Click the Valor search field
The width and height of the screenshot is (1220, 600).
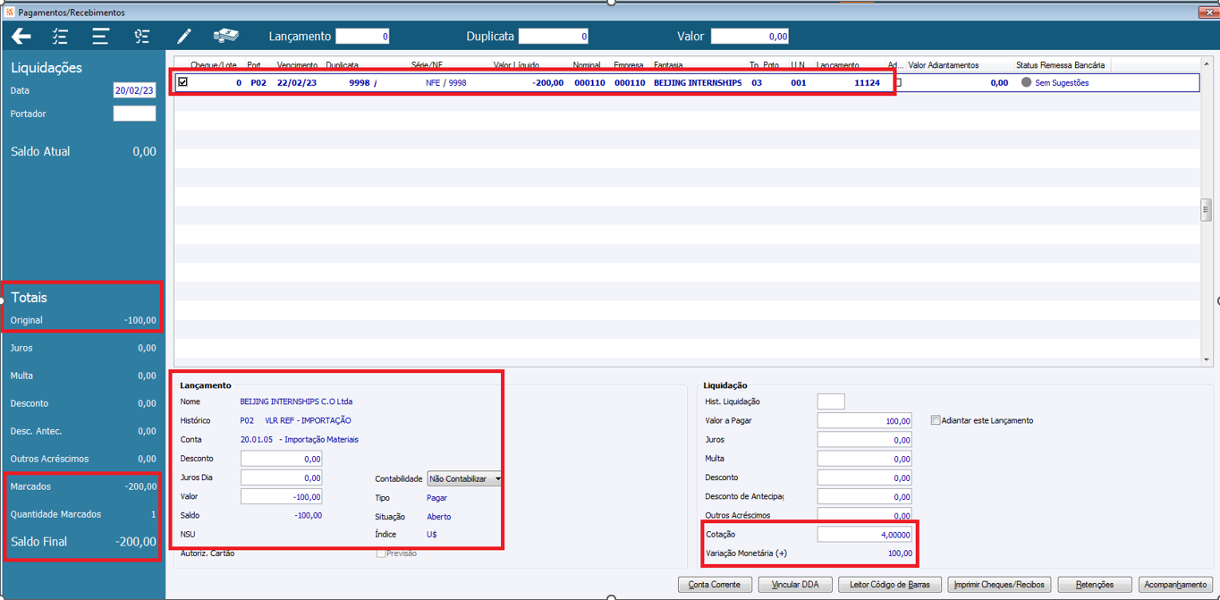750,37
